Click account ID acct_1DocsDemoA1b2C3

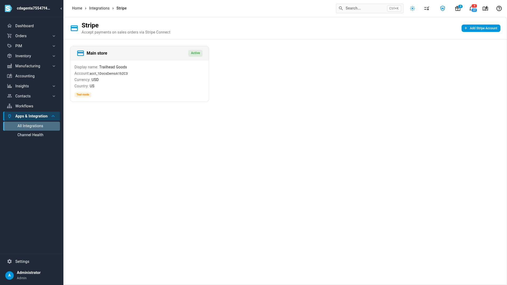click(x=109, y=74)
